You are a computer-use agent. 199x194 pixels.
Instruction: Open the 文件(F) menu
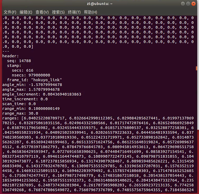tap(10, 12)
